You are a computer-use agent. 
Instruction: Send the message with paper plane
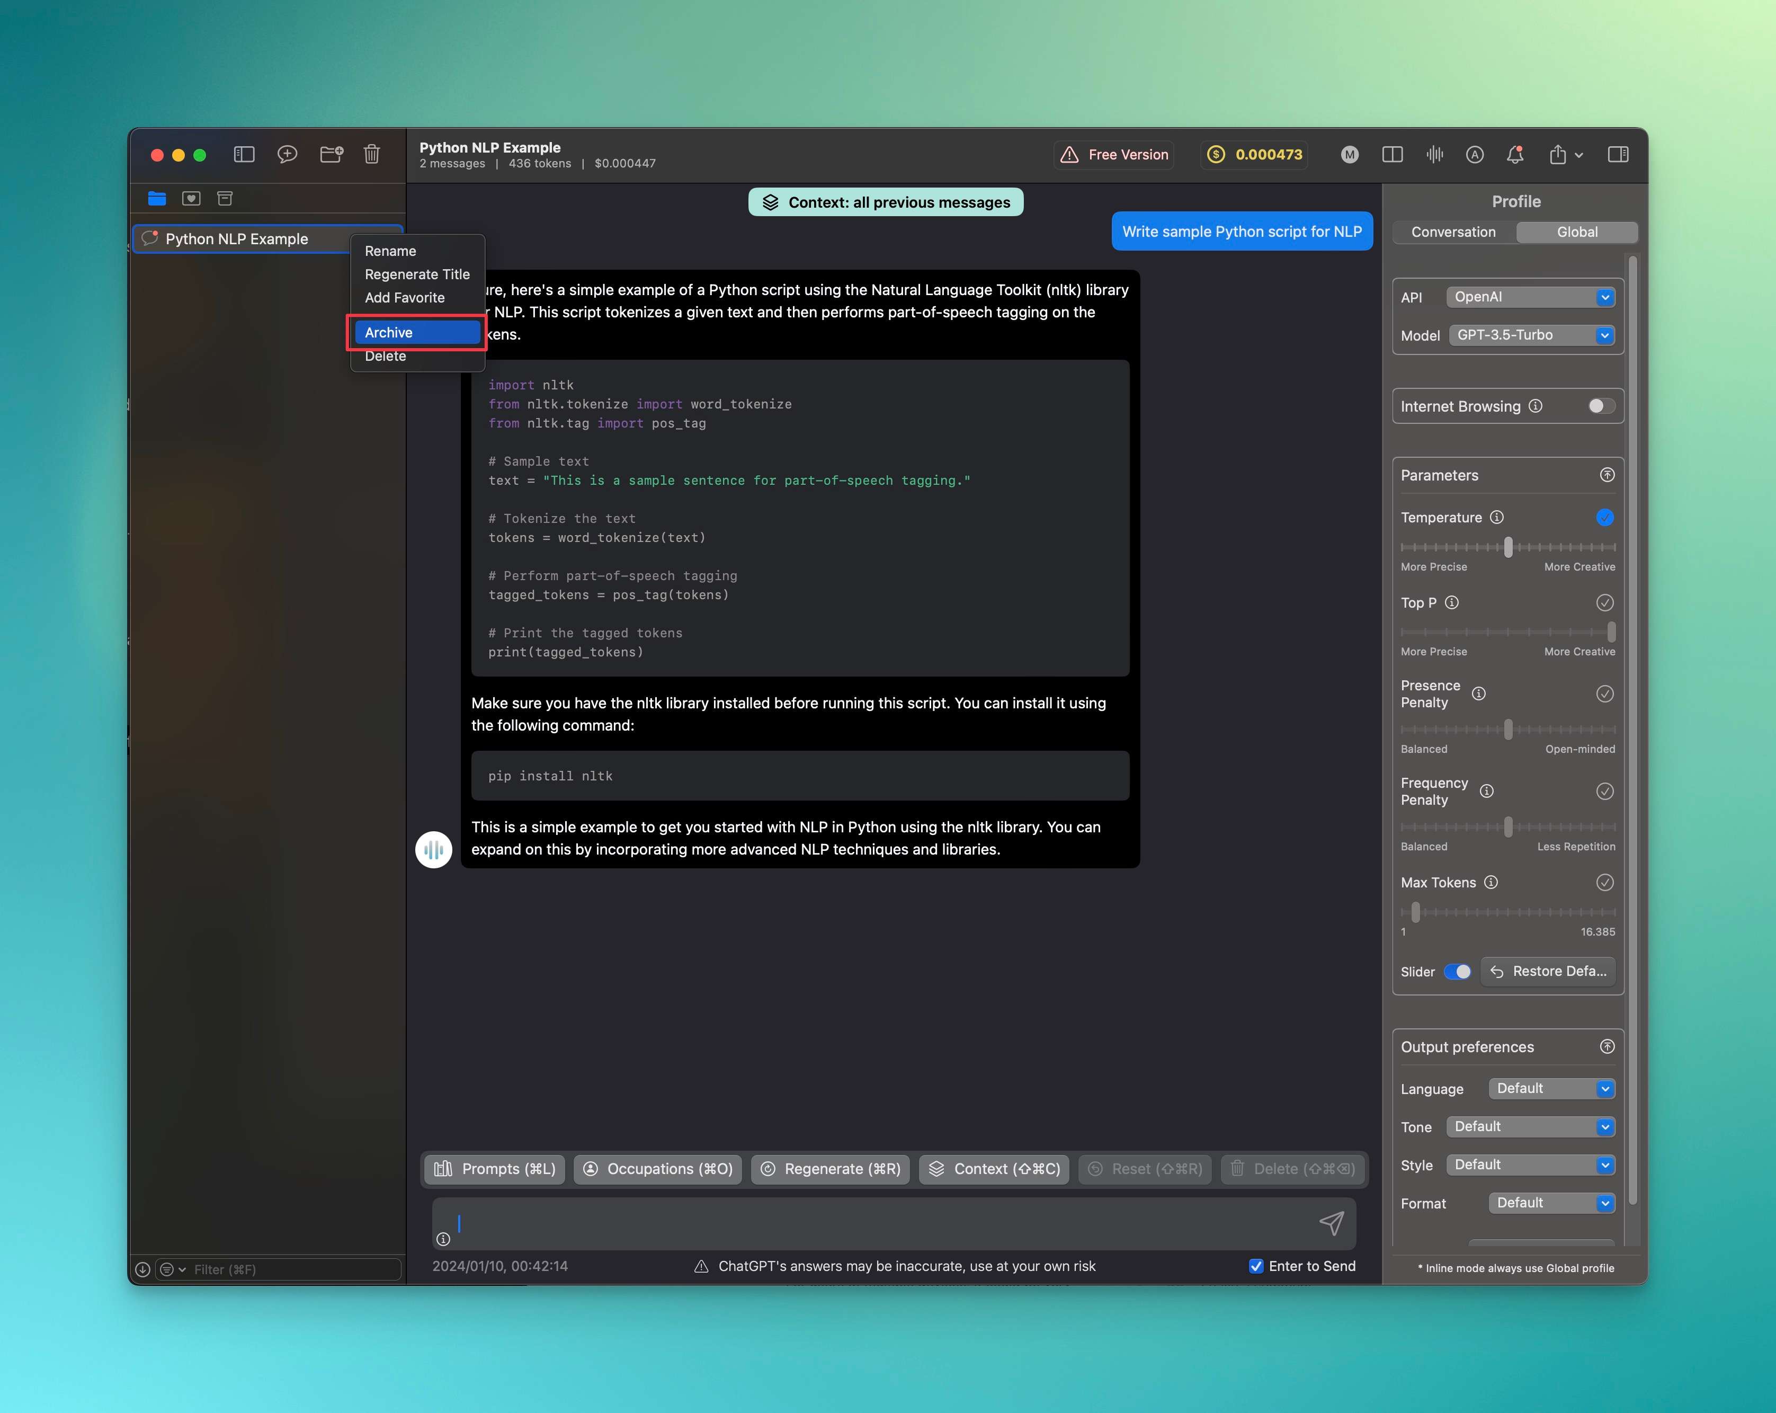point(1331,1223)
